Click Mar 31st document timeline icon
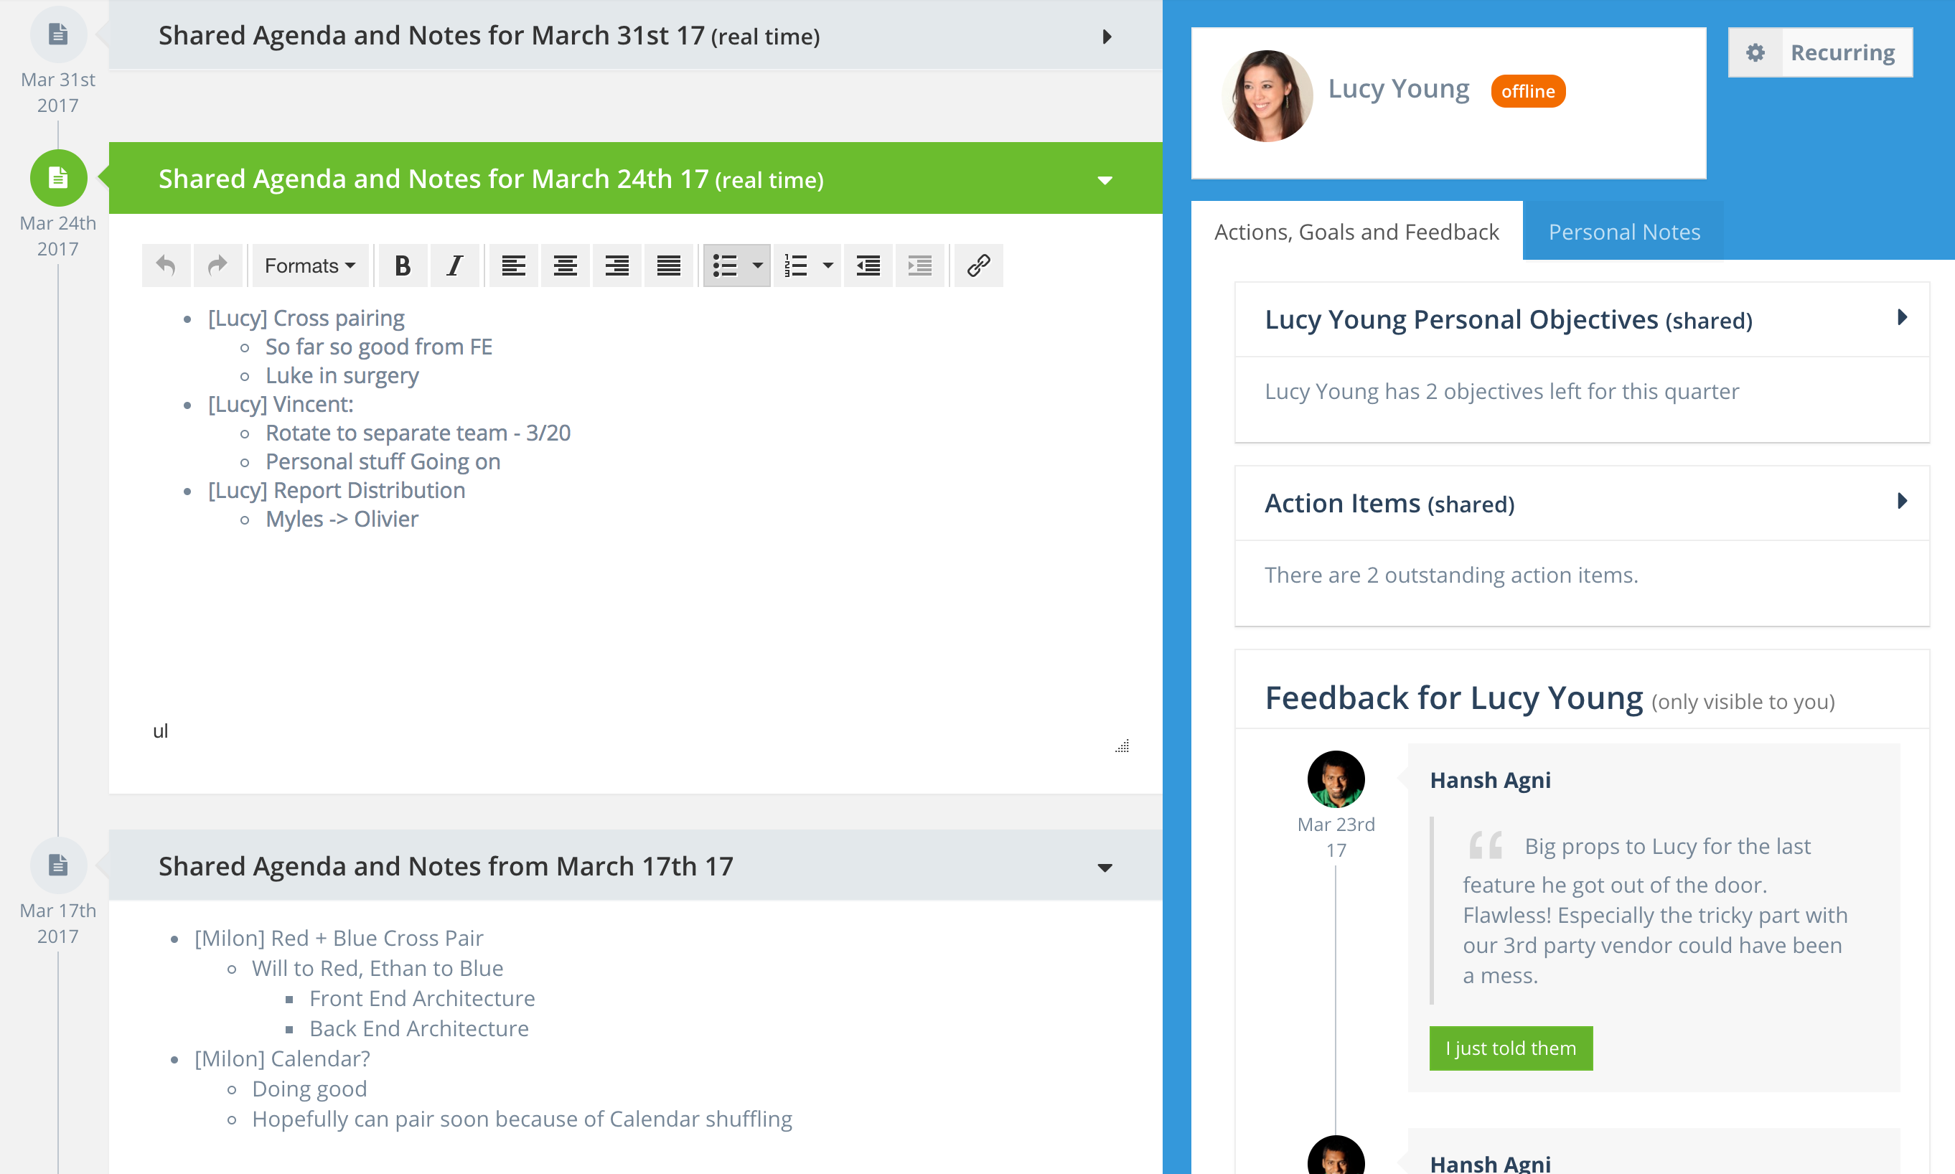1955x1174 pixels. point(57,35)
